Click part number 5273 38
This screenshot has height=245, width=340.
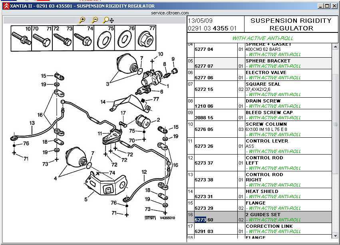point(204,180)
